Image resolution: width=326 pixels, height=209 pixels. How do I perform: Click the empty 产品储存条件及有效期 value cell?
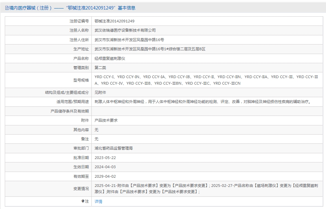click(x=207, y=111)
